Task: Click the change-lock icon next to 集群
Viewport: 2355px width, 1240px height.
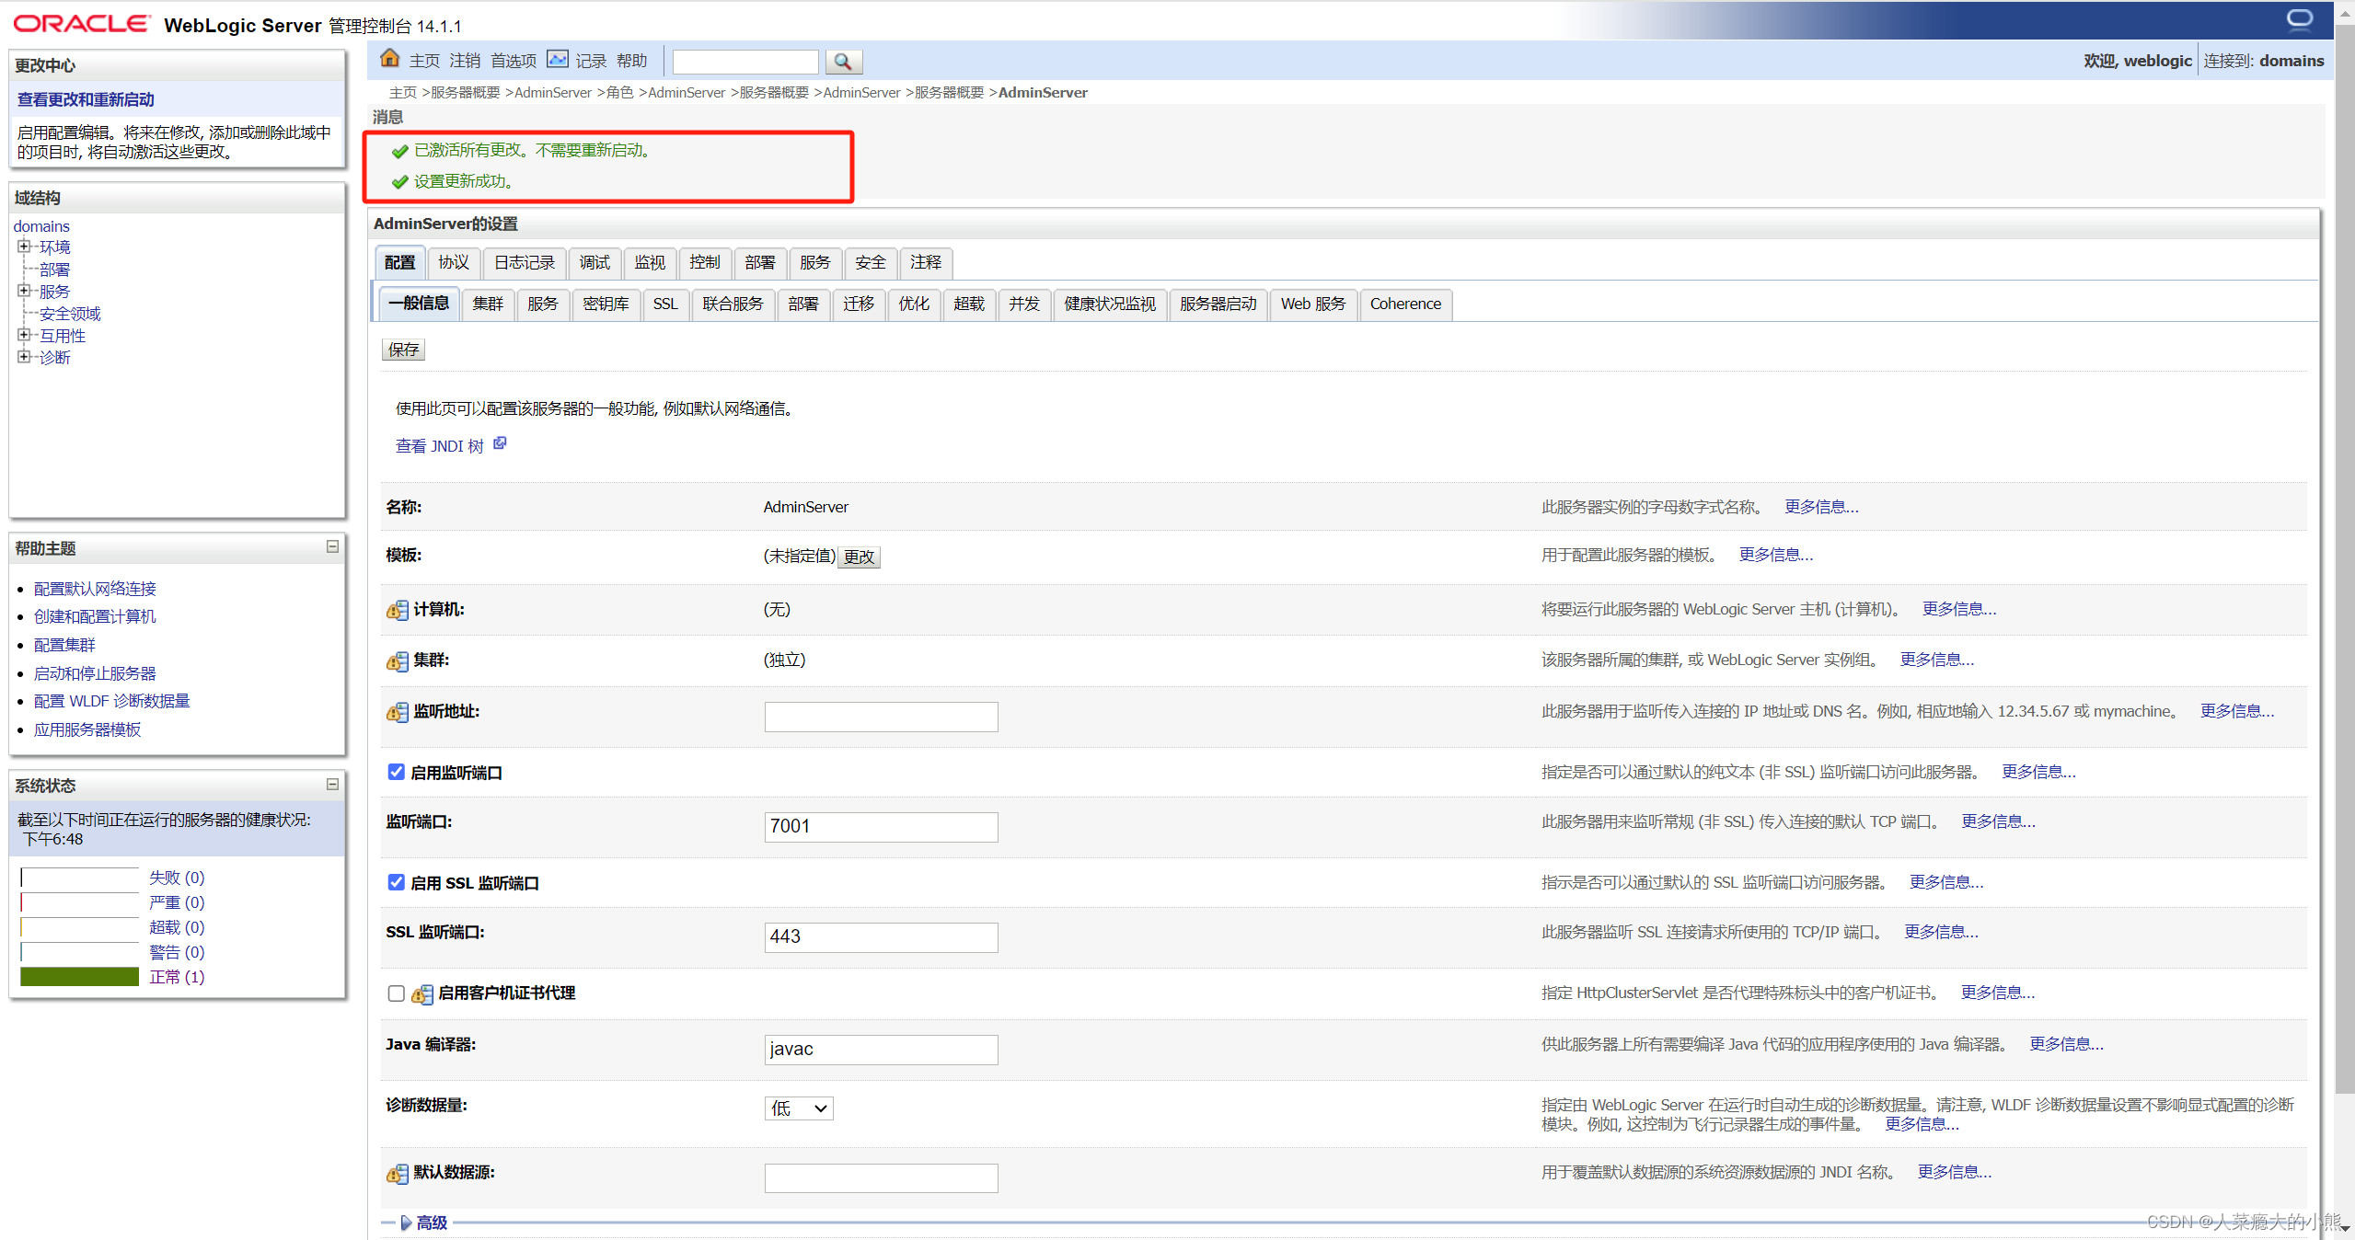Action: coord(396,661)
